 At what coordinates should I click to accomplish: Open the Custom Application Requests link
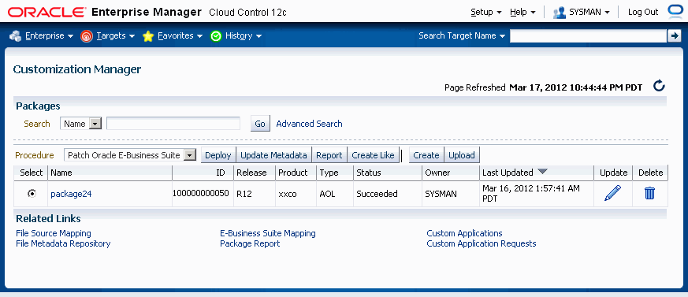point(482,243)
